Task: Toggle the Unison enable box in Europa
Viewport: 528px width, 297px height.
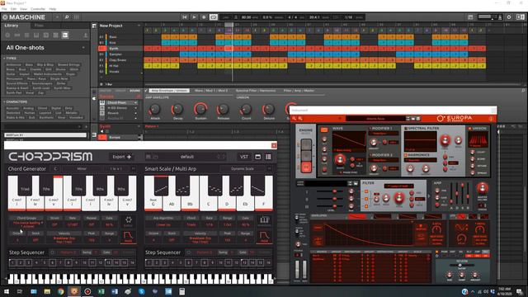Action: 469,129
